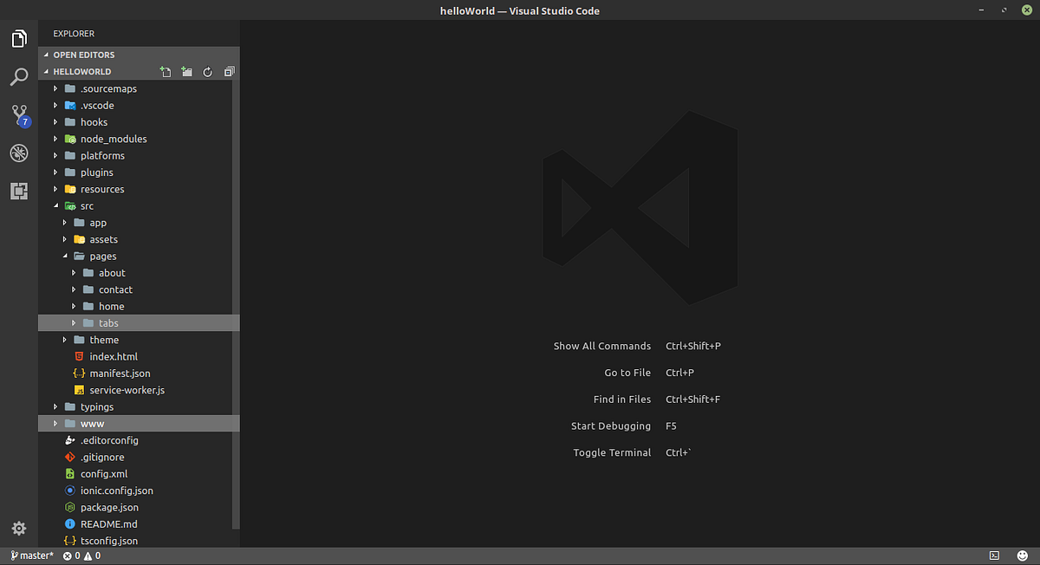Collapse the OPEN EDITORS section

pos(84,54)
